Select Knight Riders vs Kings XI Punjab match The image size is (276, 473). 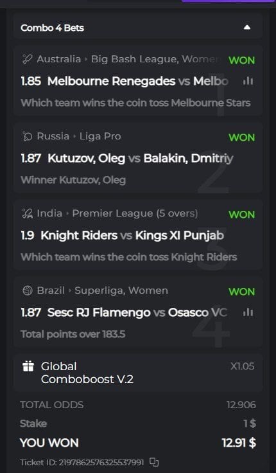coord(132,236)
